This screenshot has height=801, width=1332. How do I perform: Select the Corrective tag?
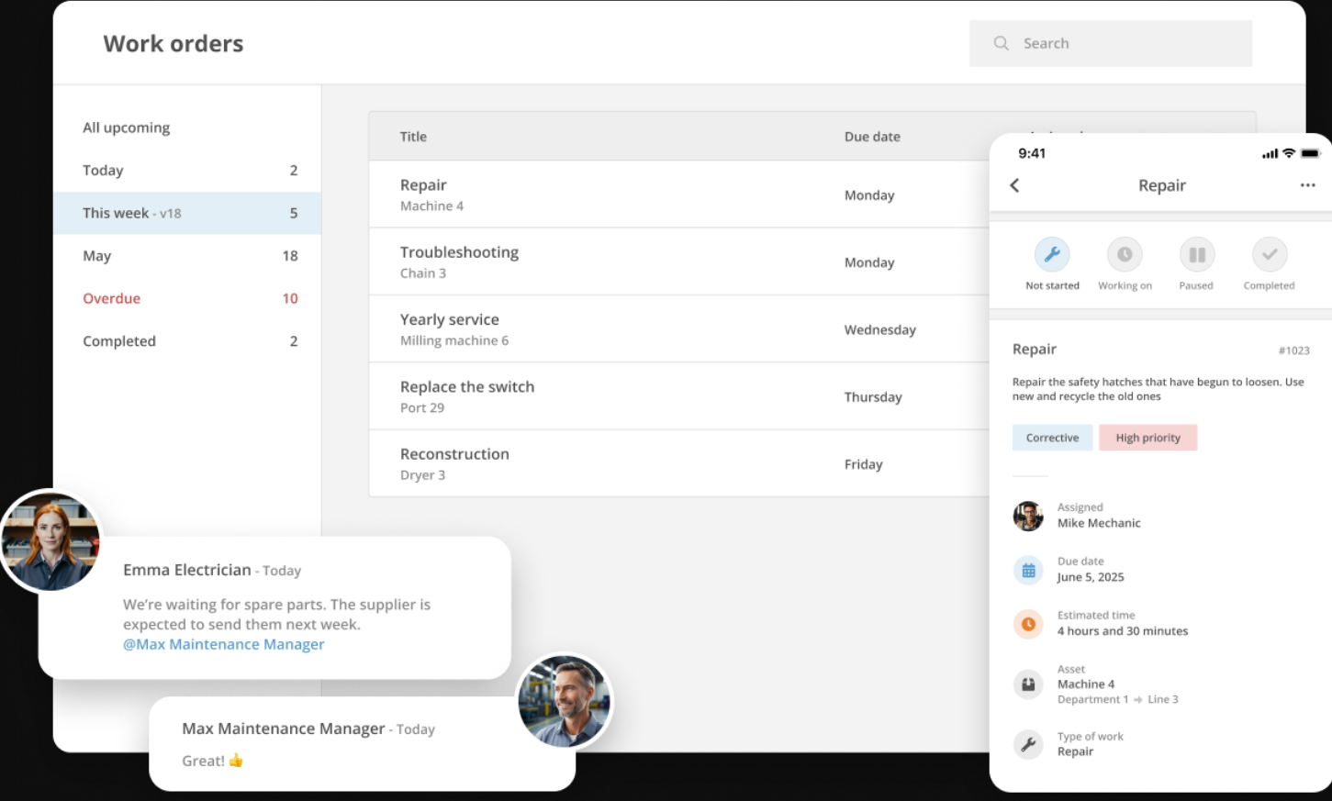(x=1052, y=438)
